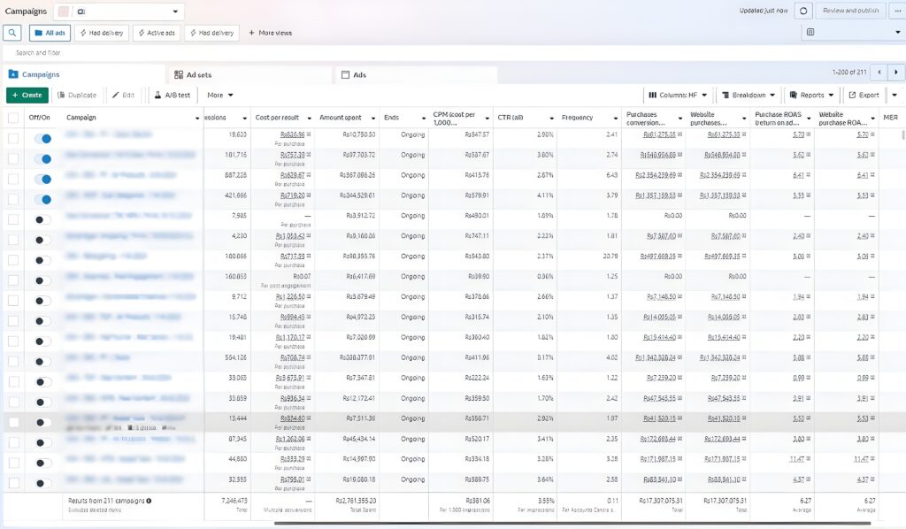This screenshot has width=906, height=529.
Task: Click info icon beside Results from 211 campaigns
Action: (149, 501)
